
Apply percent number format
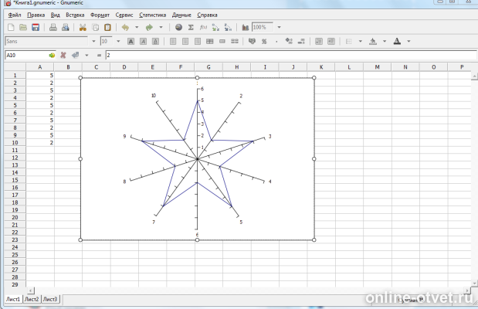tap(264, 41)
